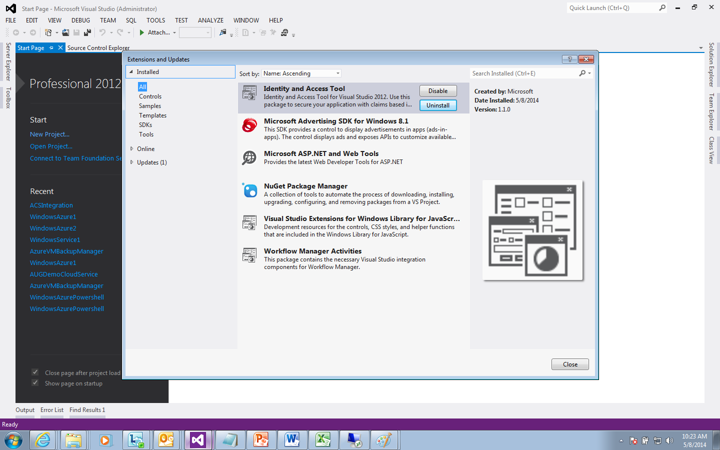Open the Server Explorer side panel
The height and width of the screenshot is (450, 720).
pos(8,62)
